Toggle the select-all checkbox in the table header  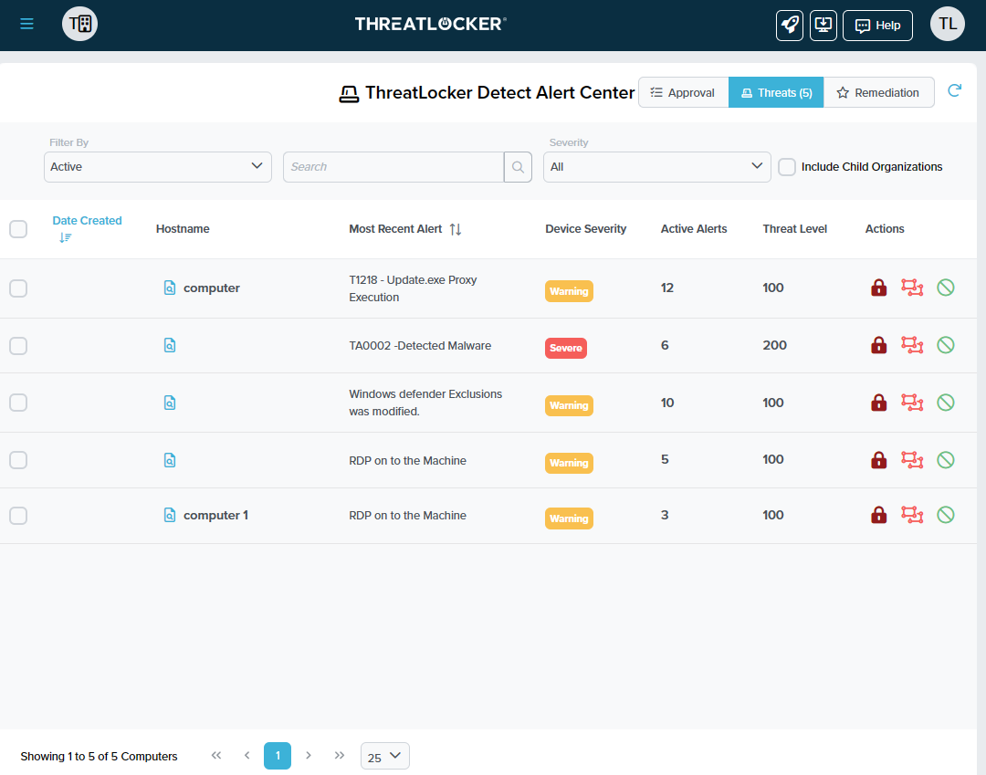tap(18, 229)
